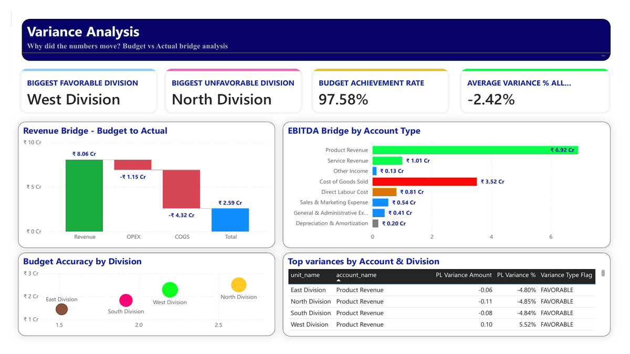
Task: Click the -0.08 variance amount cell
Action: [x=486, y=313]
